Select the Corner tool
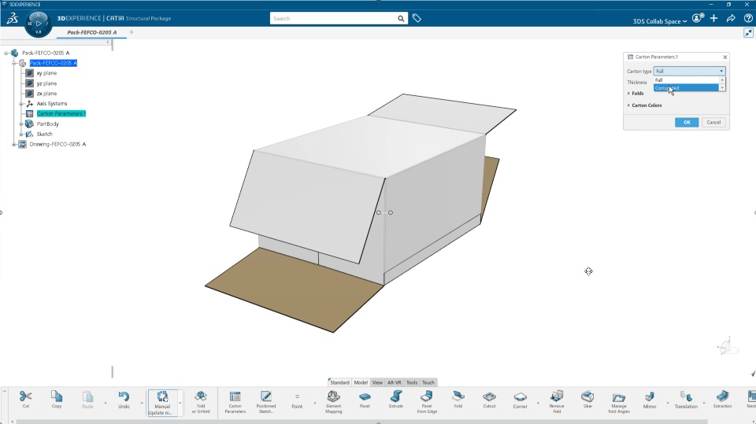 pos(520,400)
